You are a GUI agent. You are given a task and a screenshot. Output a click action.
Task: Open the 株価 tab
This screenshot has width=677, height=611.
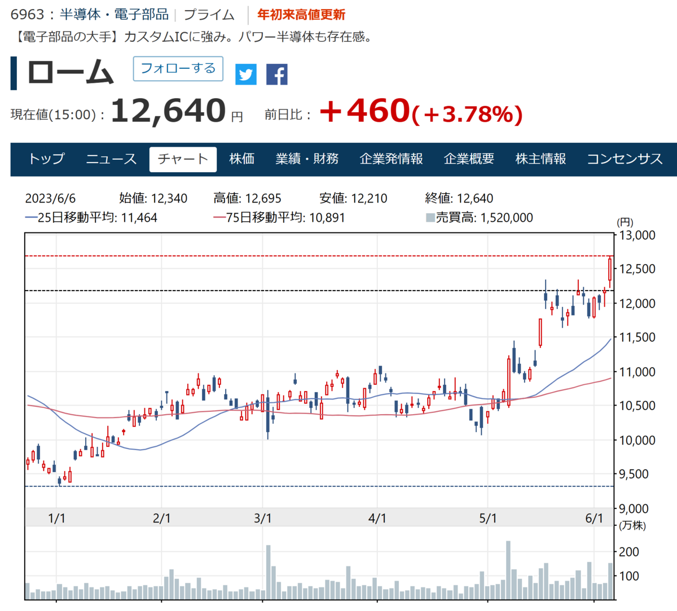242,159
